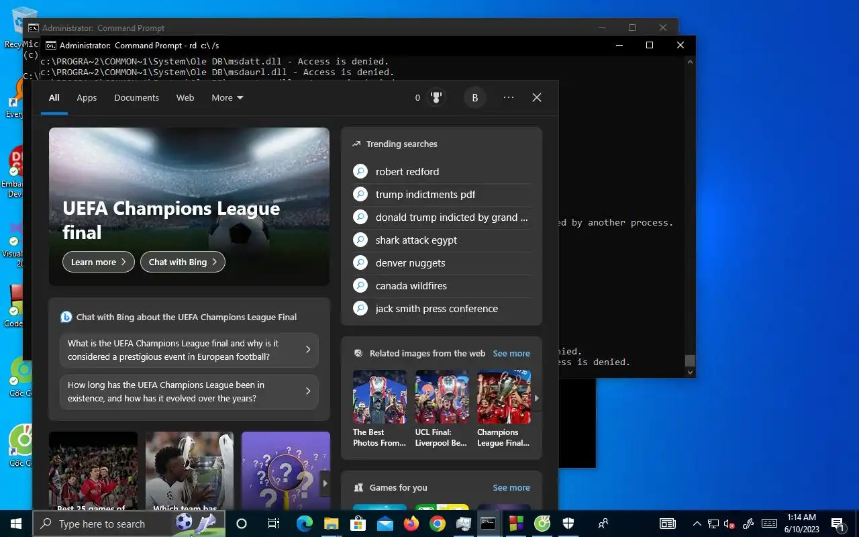859x537 pixels.
Task: Open the Windows Start menu
Action: (x=16, y=524)
